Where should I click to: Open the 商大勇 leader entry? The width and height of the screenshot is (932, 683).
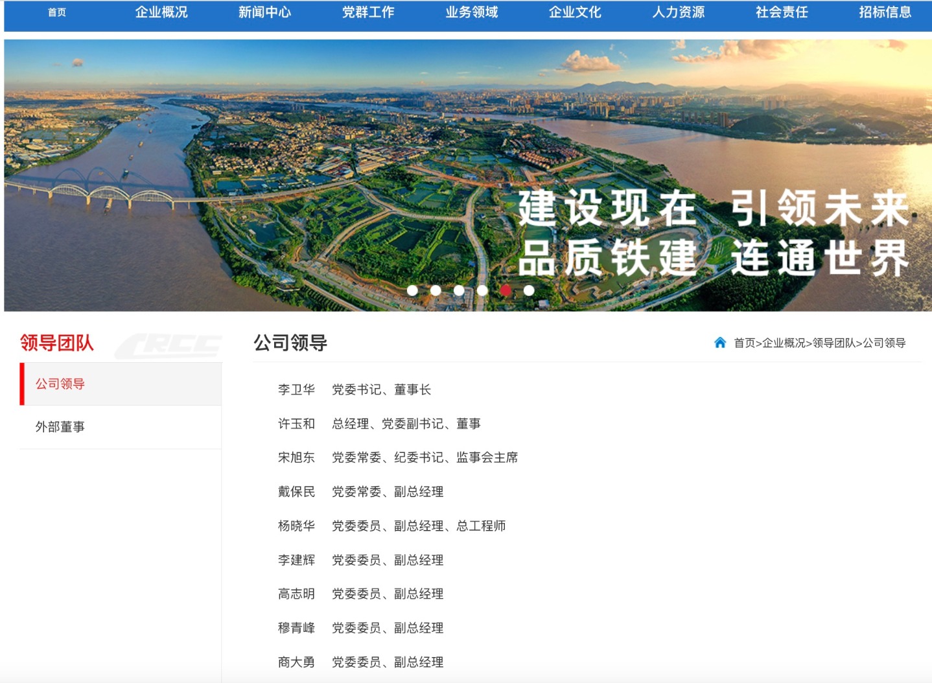(296, 662)
